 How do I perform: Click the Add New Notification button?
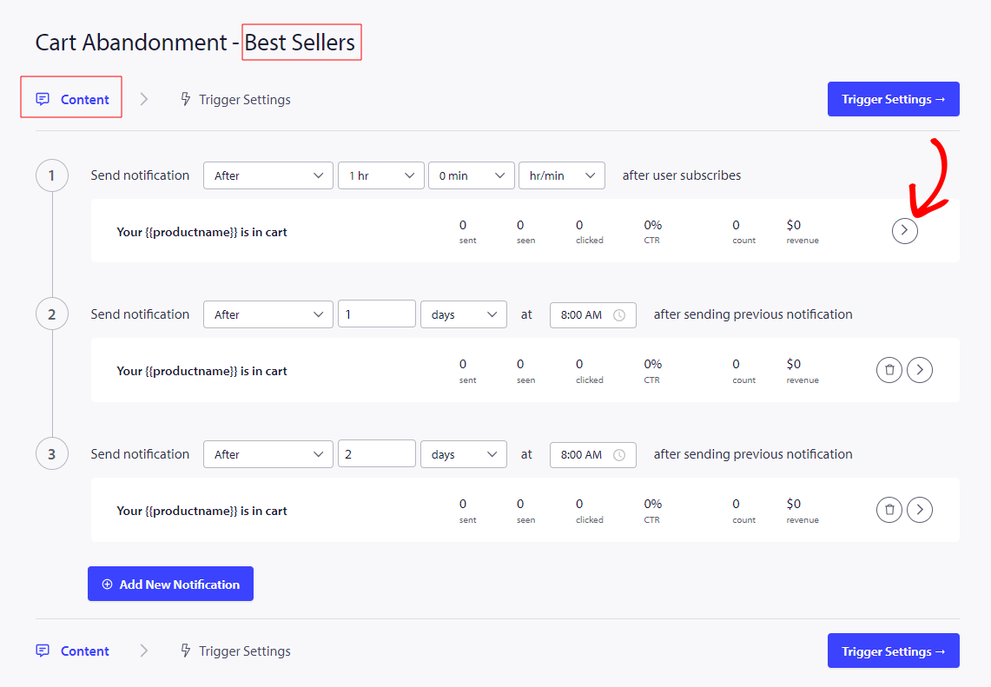tap(170, 585)
